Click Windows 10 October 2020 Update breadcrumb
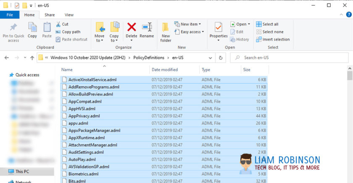353x183 pixels. click(88, 58)
